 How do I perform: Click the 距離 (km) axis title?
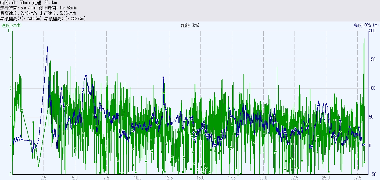190,26
